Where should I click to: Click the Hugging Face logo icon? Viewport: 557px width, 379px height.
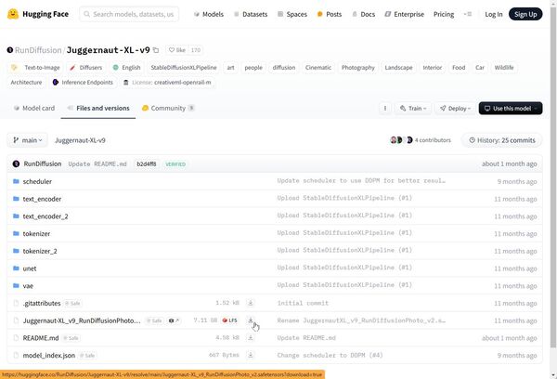(x=13, y=14)
